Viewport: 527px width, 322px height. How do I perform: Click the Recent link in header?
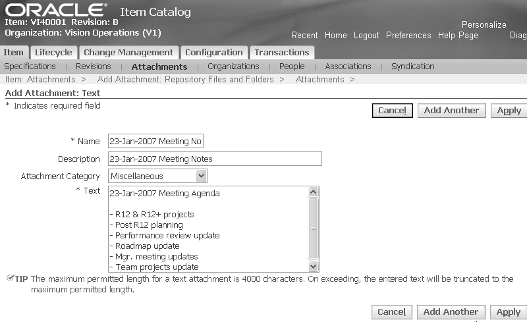click(x=304, y=36)
